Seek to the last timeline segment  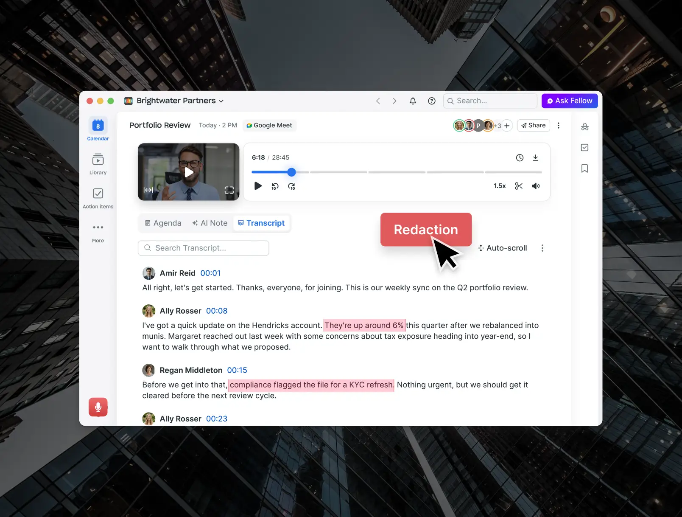pos(513,172)
